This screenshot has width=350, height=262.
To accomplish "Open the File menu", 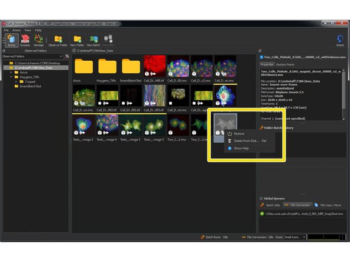I will [7, 30].
